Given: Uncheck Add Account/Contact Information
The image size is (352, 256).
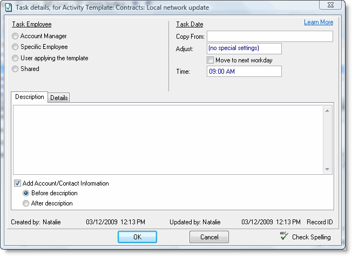Looking at the screenshot, I should pos(17,183).
